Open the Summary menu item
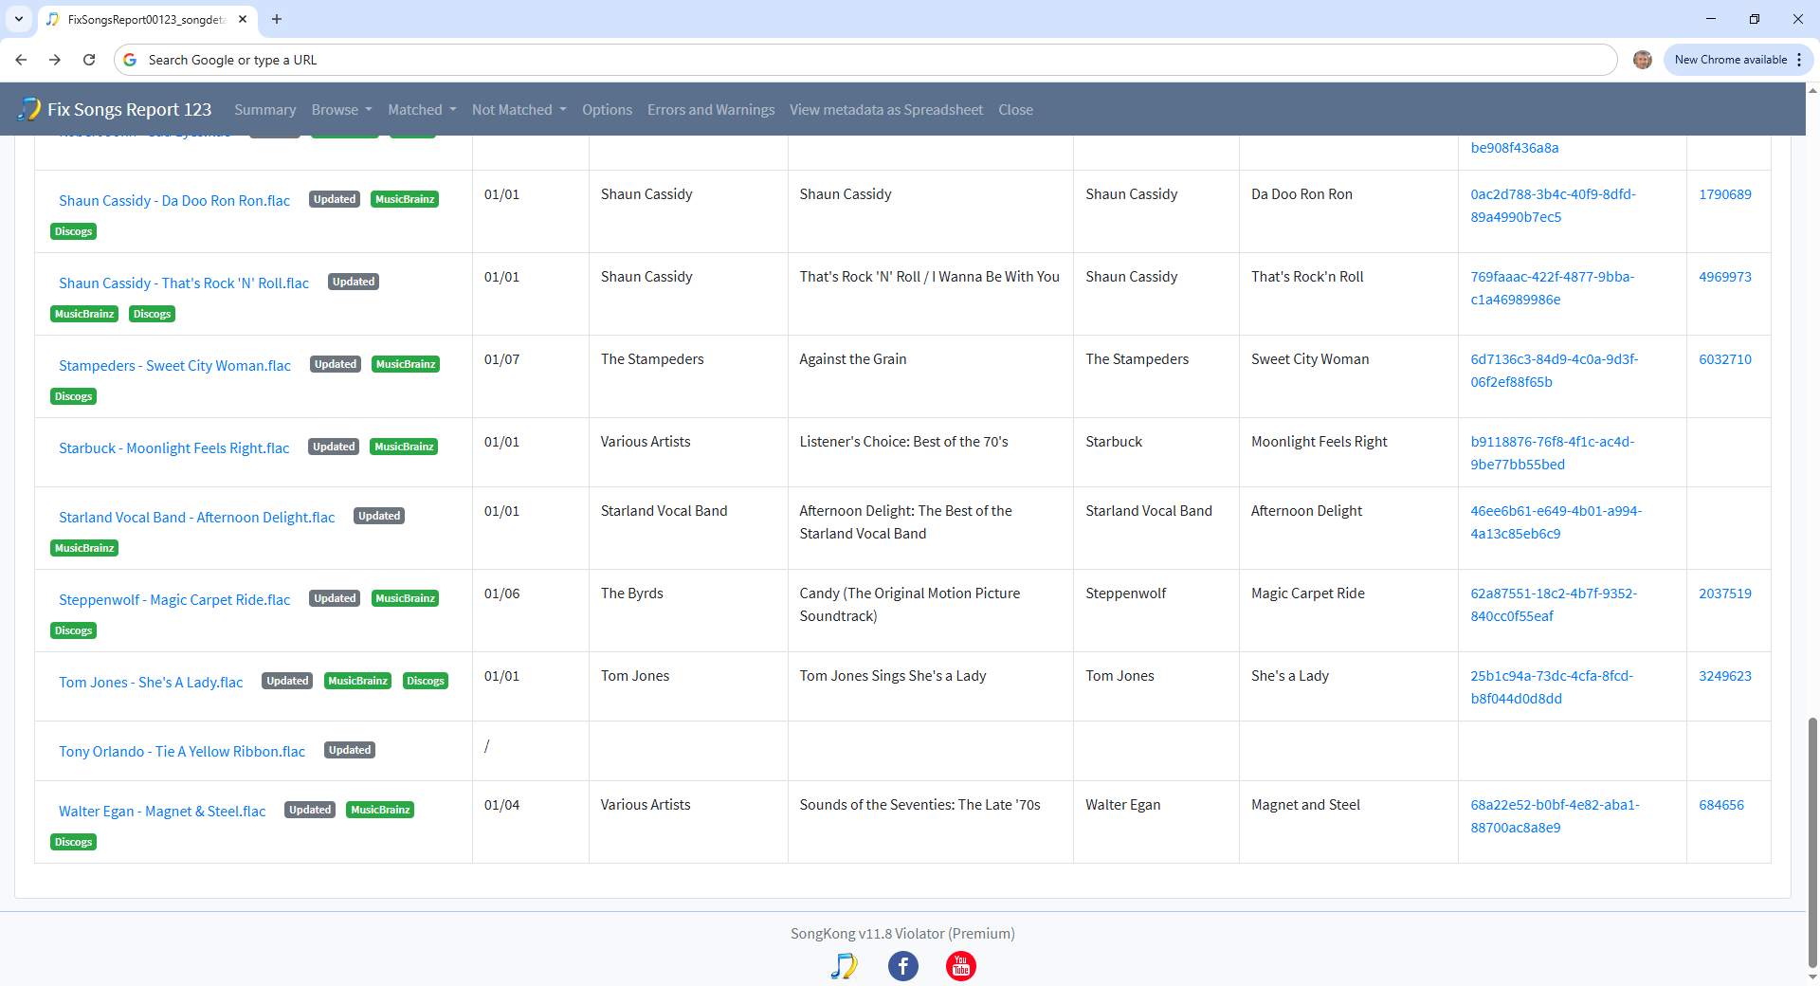Screen dimensions: 1820x986 pos(265,110)
